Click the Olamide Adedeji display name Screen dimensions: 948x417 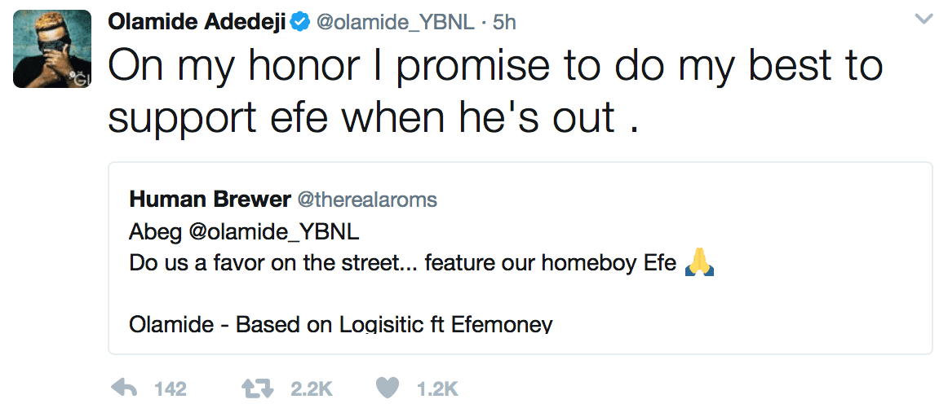tap(197, 22)
